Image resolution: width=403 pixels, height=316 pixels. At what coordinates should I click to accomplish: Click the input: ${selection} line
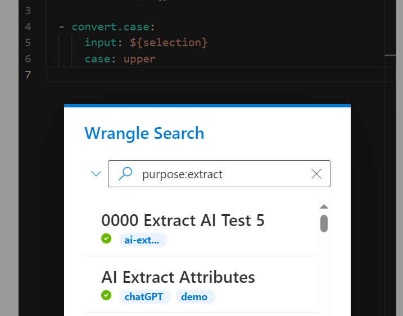coord(146,43)
